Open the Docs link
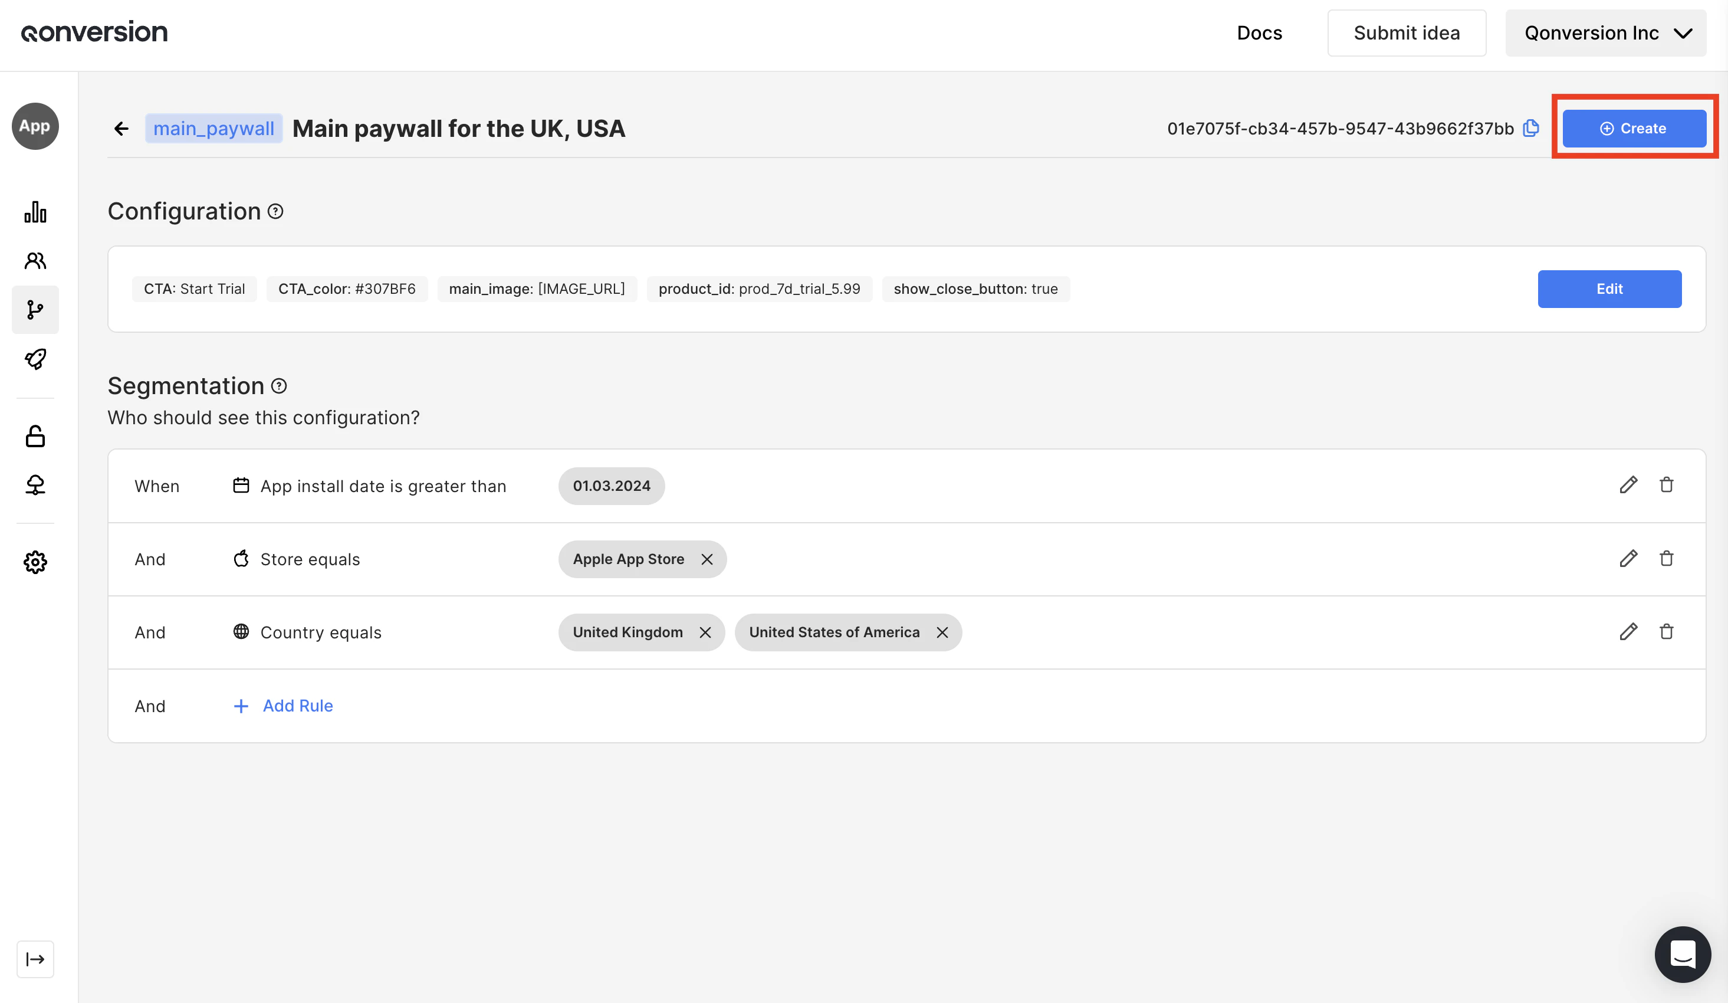 (x=1259, y=33)
